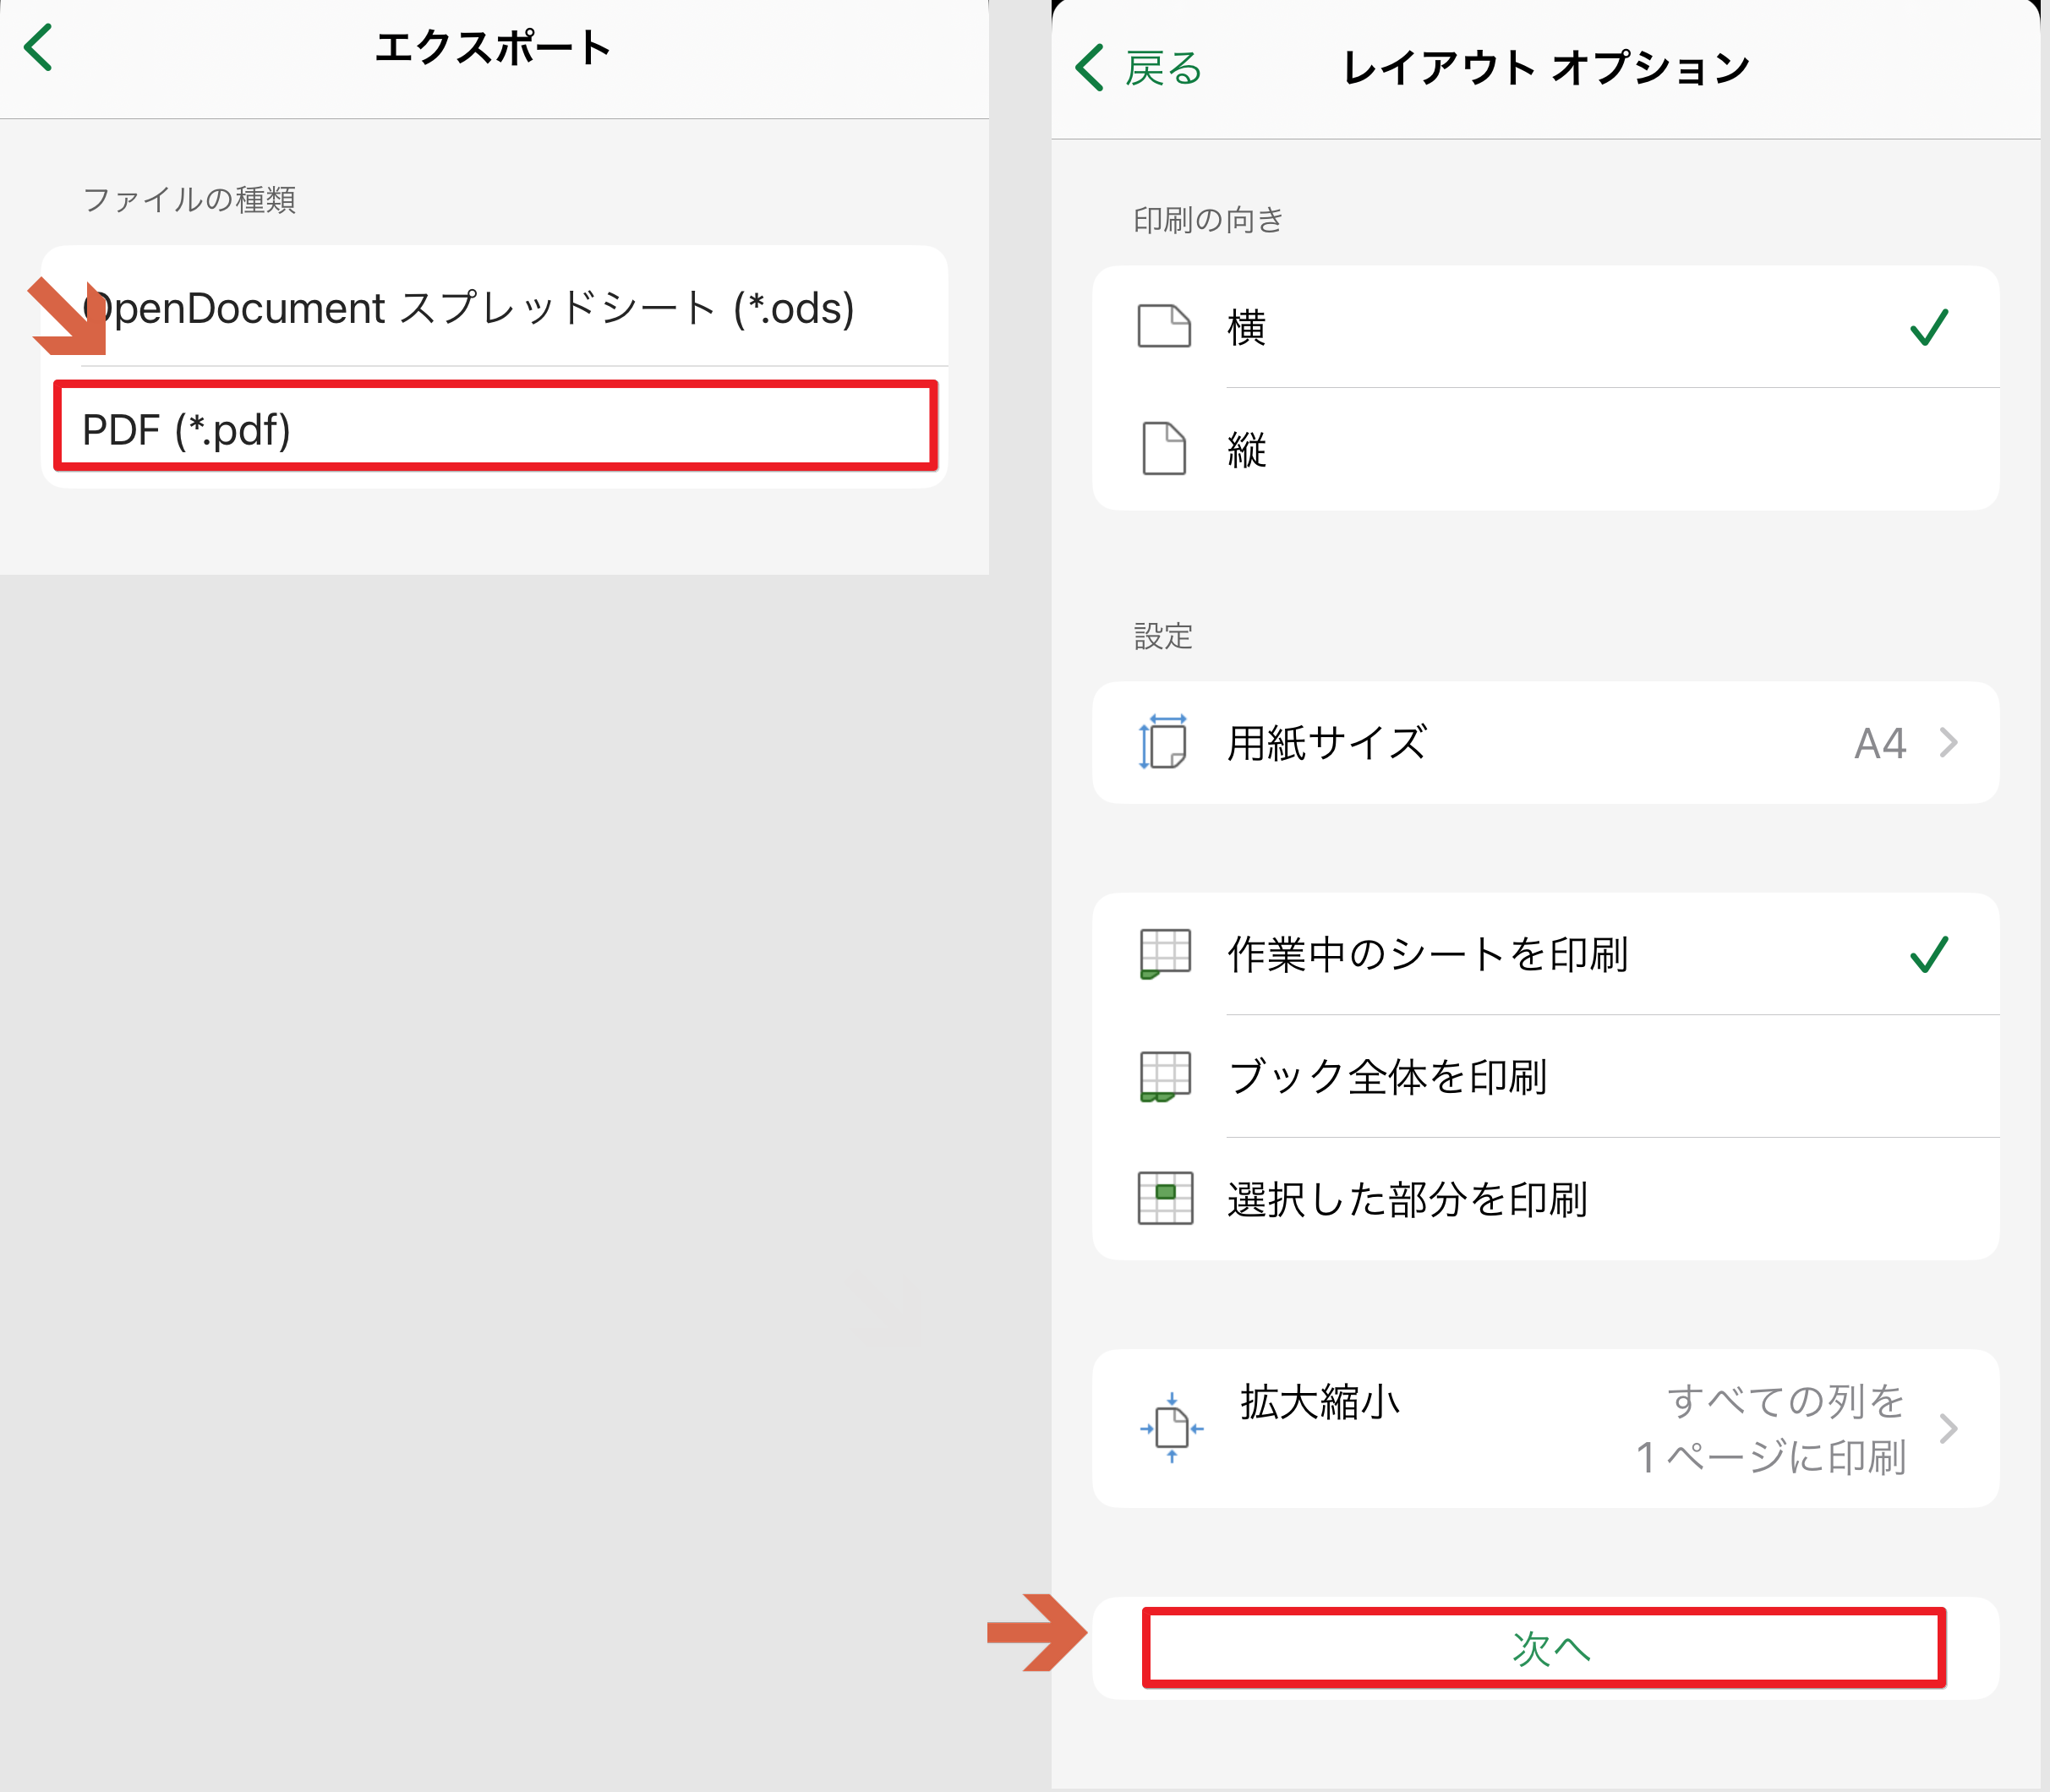Click the whole-workbook print icon
Viewport: 2050px width, 1792px height.
coord(1165,1076)
